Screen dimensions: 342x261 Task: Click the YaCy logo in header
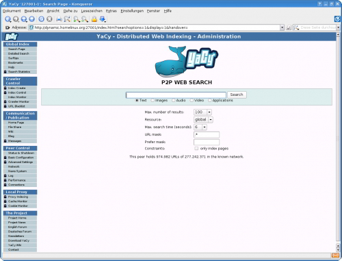(11, 36)
